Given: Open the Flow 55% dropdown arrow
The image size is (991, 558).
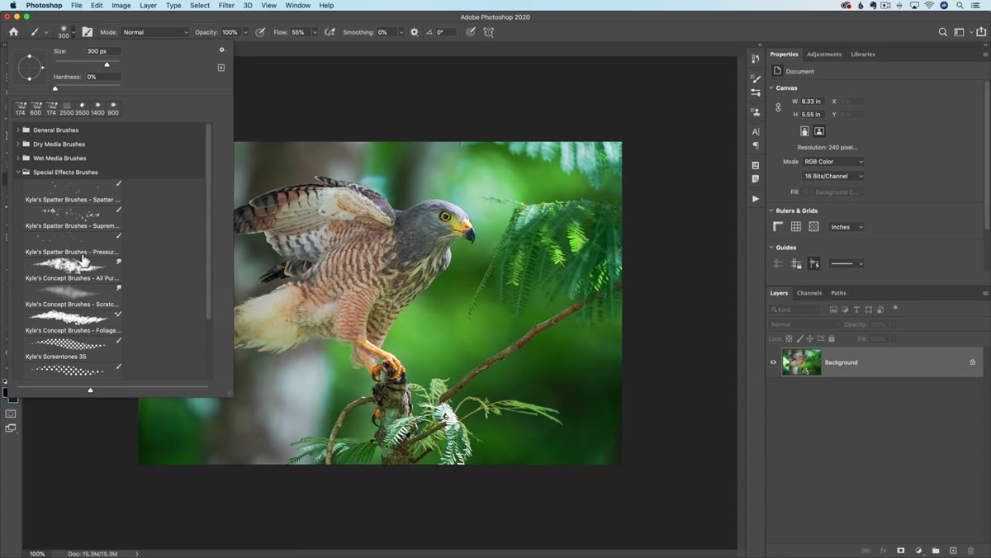Looking at the screenshot, I should 314,32.
